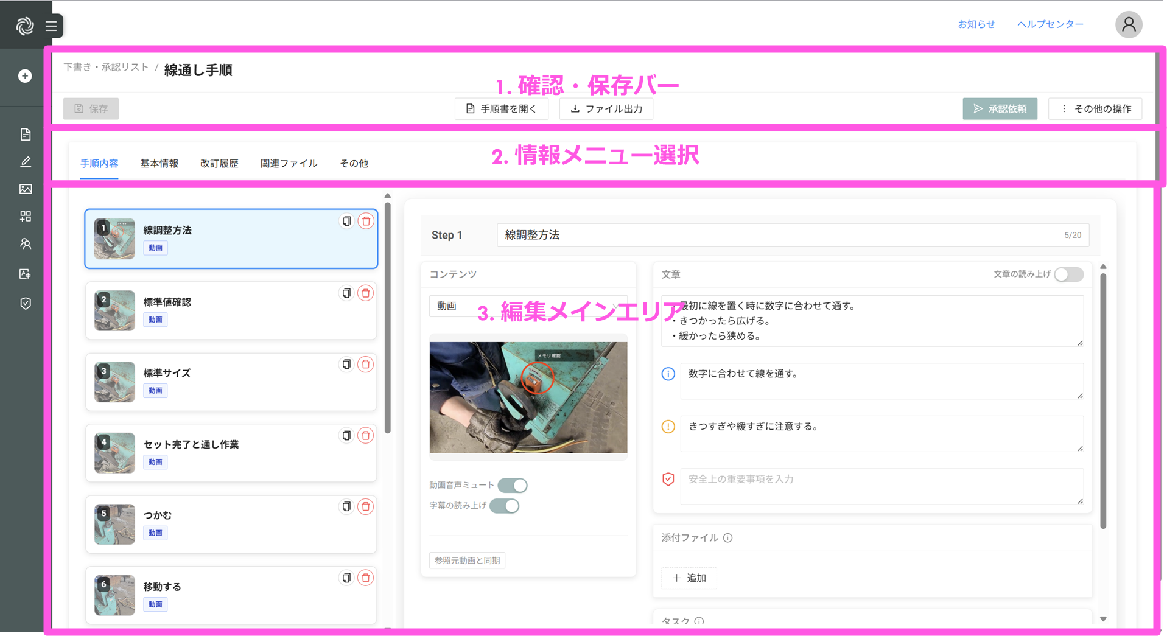Toggle the 文章の読み上げ switch
The width and height of the screenshot is (1167, 636).
coord(1069,274)
